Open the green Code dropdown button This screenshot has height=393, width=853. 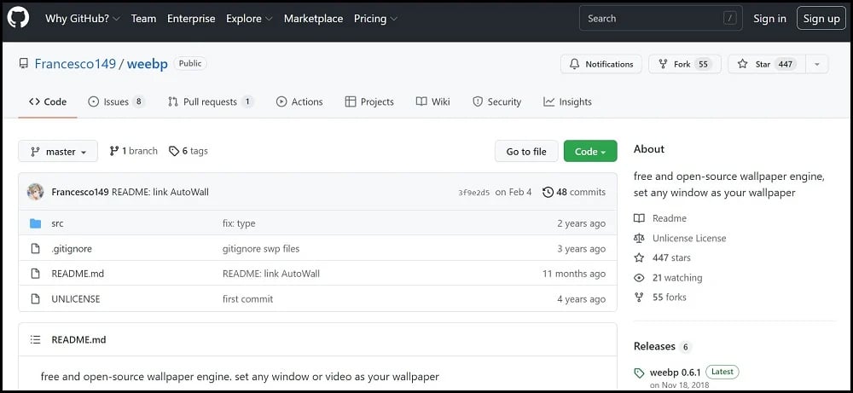590,151
